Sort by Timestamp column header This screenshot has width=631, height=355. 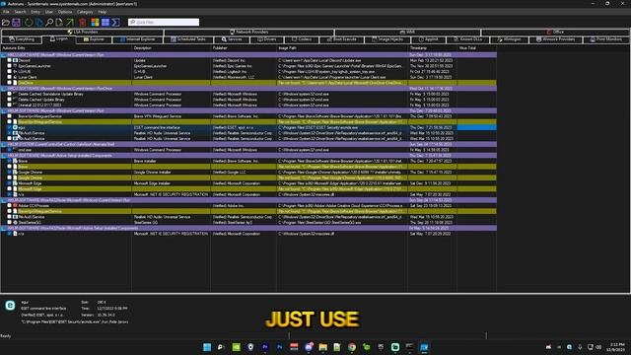coord(432,48)
